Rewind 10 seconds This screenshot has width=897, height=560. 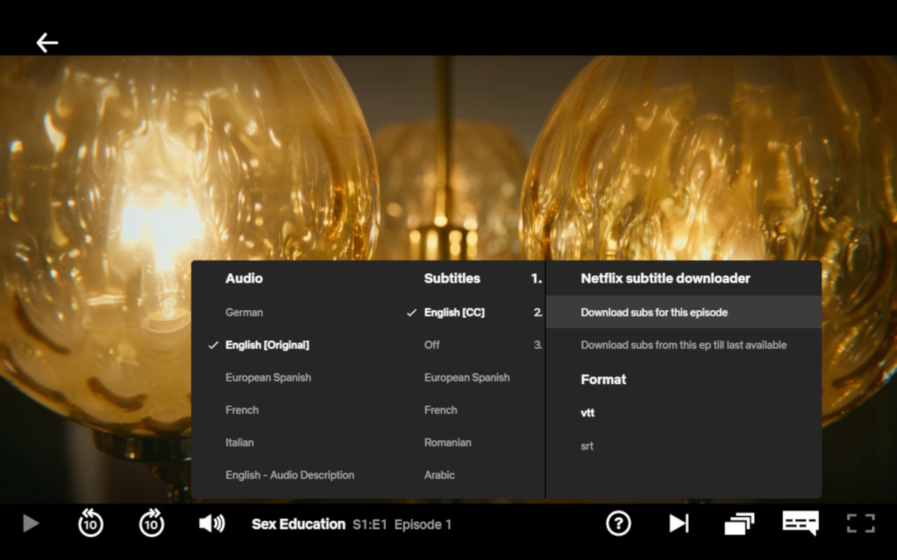coord(90,523)
